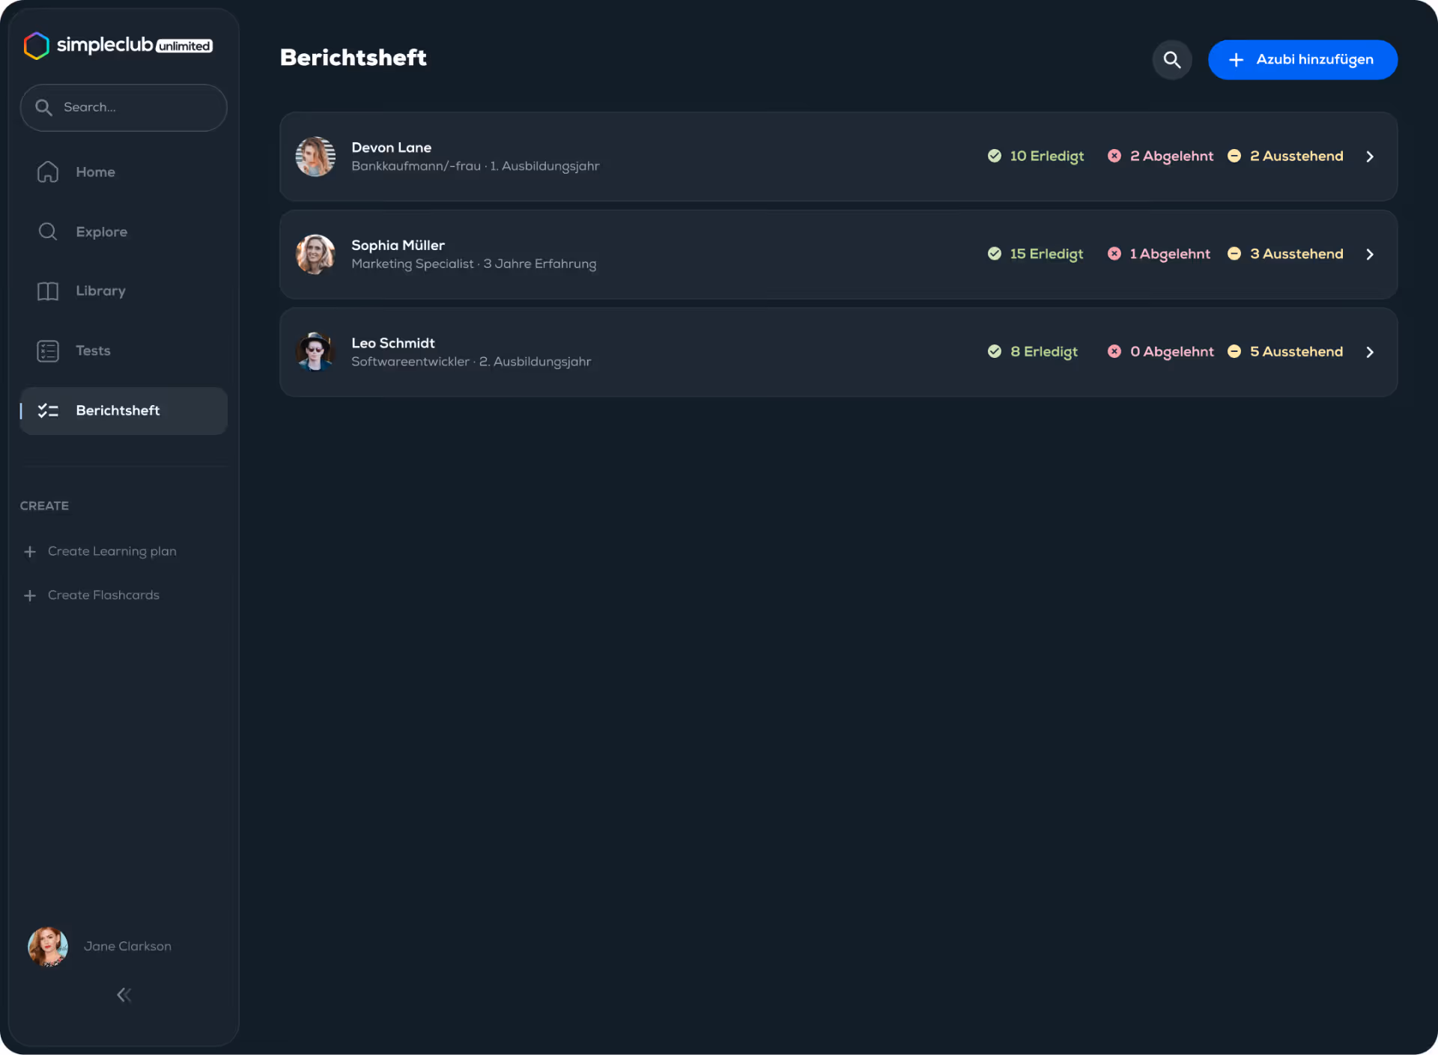Image resolution: width=1438 pixels, height=1055 pixels.
Task: Click the simpleclub hexagon logo
Action: pos(36,45)
